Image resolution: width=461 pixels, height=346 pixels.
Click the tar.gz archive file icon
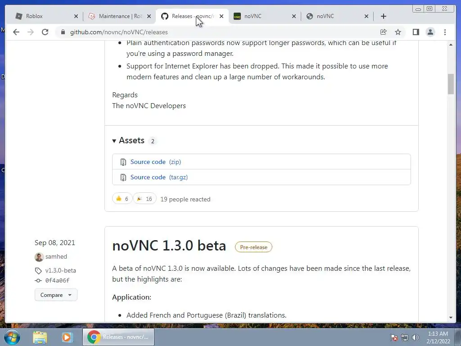point(123,178)
